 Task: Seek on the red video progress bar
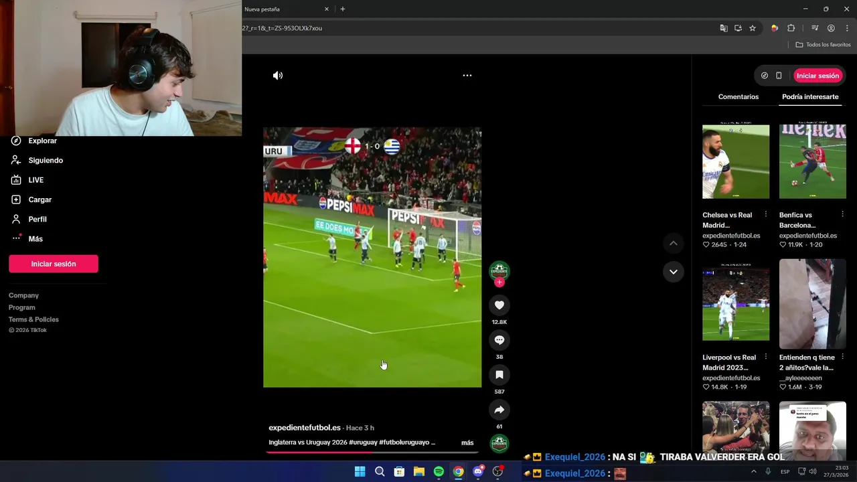point(372,453)
